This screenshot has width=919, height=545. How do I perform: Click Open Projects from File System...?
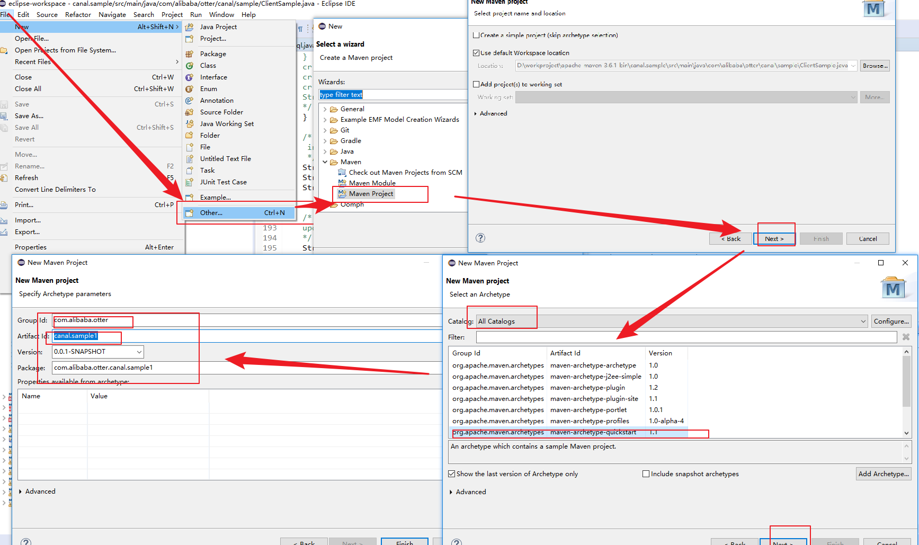coord(65,50)
